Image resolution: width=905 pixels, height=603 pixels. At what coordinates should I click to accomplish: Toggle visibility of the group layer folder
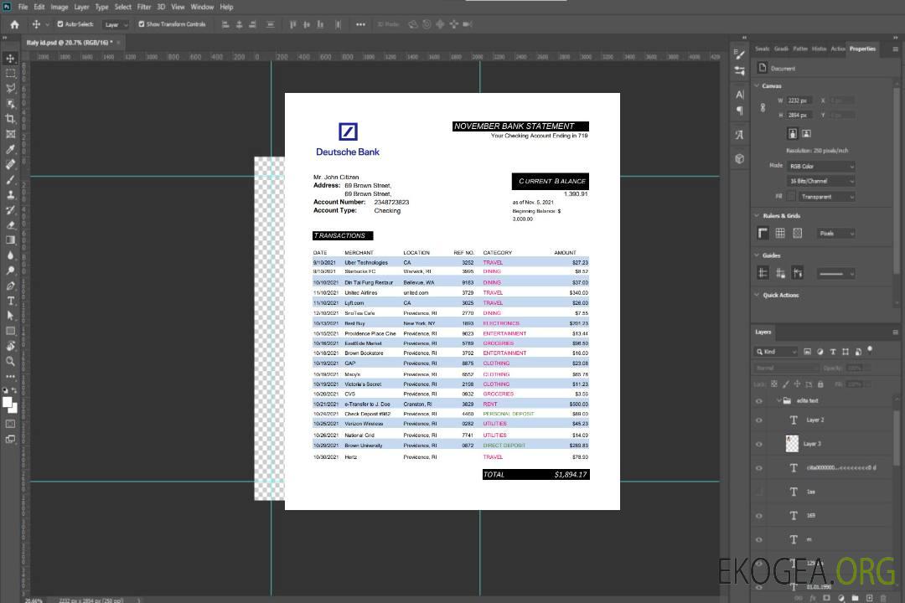click(759, 401)
